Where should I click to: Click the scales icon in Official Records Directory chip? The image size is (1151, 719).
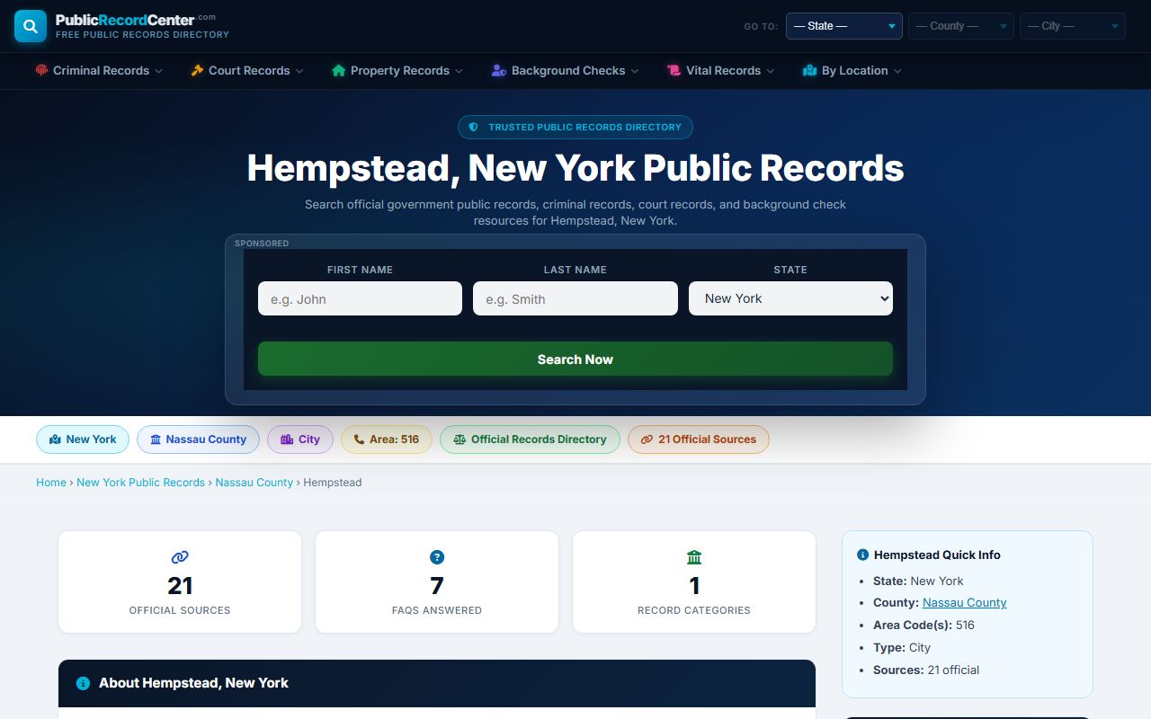(x=460, y=439)
